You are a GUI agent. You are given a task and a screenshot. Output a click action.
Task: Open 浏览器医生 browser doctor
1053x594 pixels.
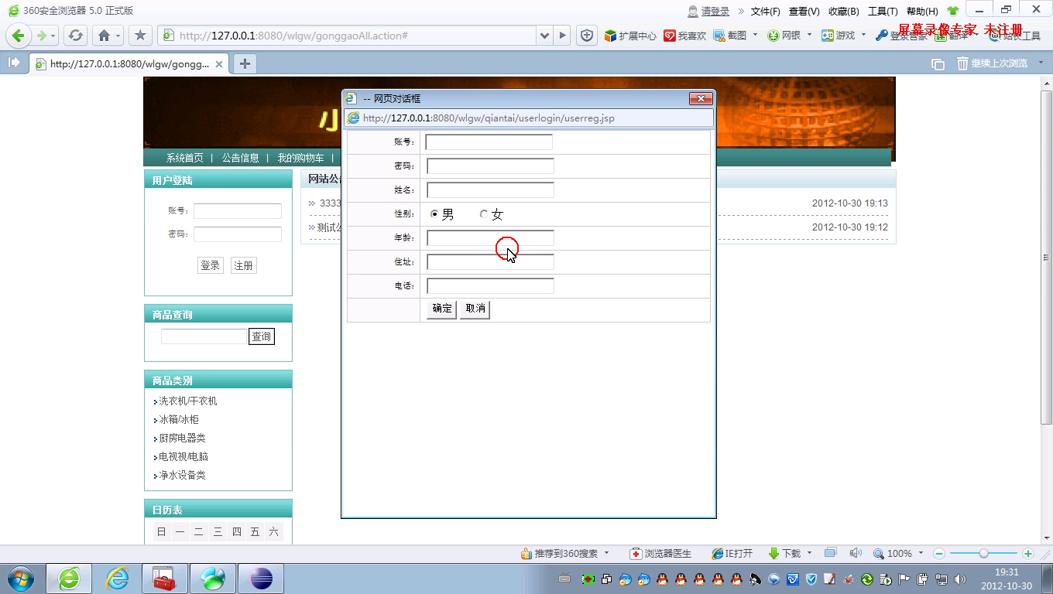[660, 554]
